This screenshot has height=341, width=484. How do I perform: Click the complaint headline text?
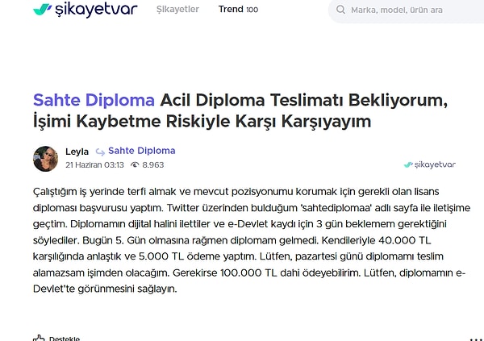coord(240,110)
